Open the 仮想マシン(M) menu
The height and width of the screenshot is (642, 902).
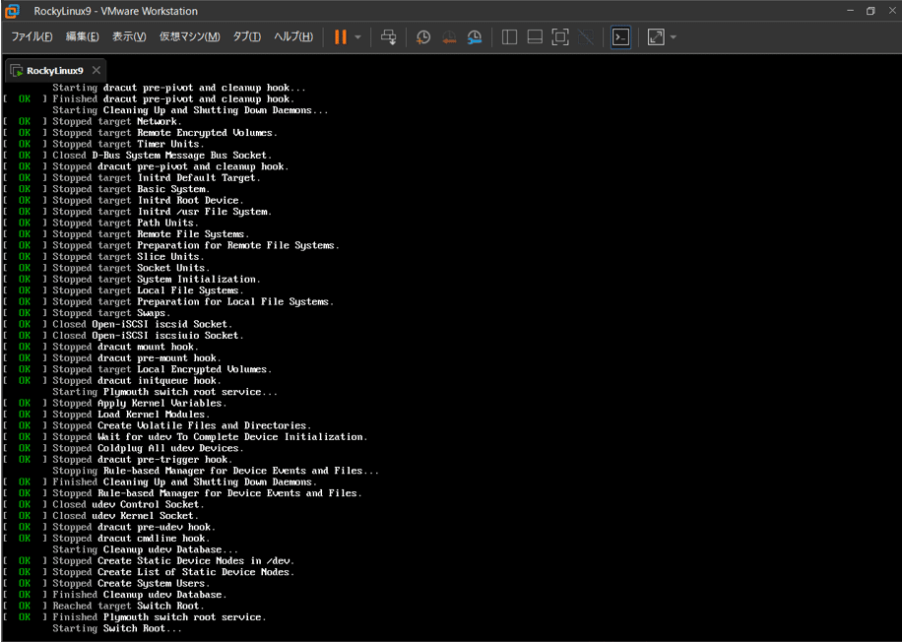(x=189, y=36)
